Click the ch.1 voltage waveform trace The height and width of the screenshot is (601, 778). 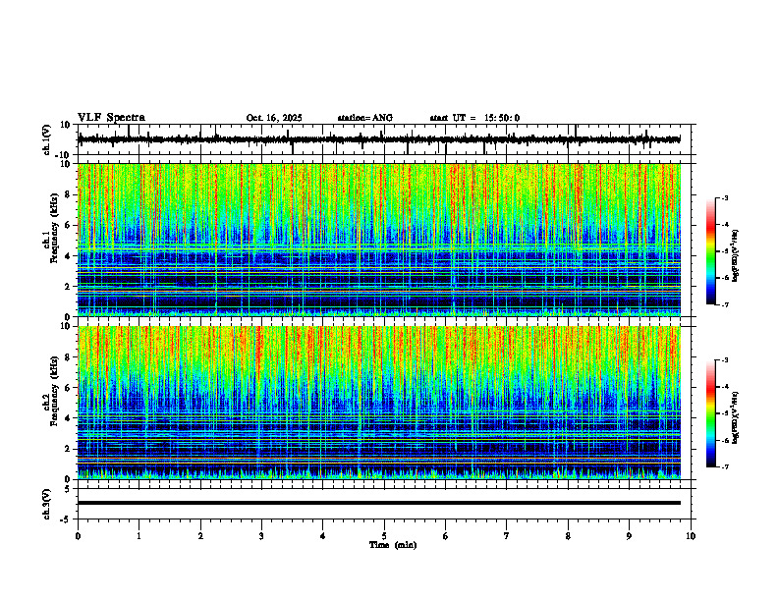coord(378,139)
